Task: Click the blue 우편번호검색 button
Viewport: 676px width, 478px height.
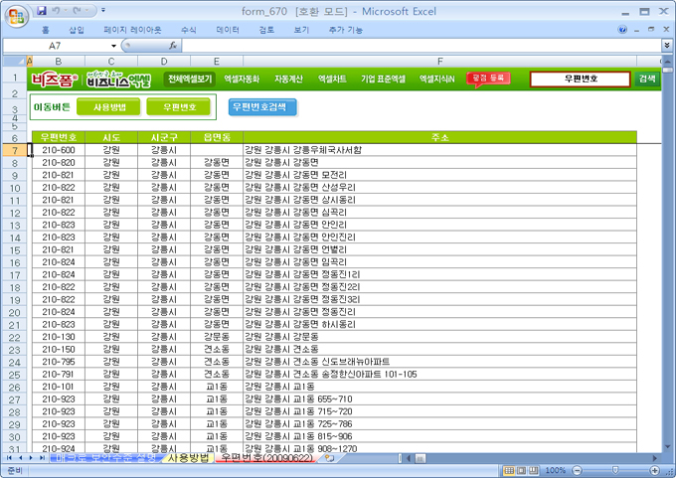Action: click(x=261, y=106)
